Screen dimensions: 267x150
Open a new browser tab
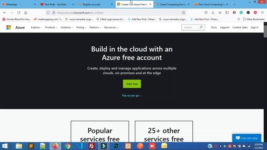point(234,5)
